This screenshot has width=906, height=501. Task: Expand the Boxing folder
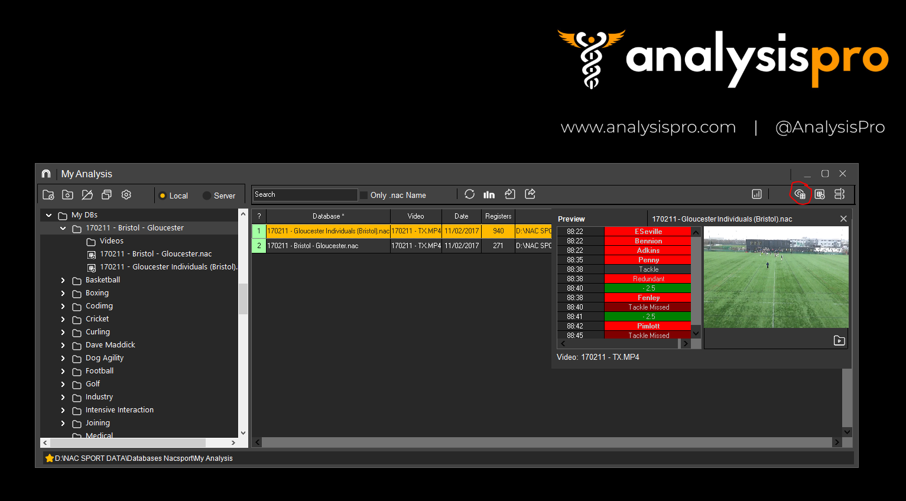63,293
